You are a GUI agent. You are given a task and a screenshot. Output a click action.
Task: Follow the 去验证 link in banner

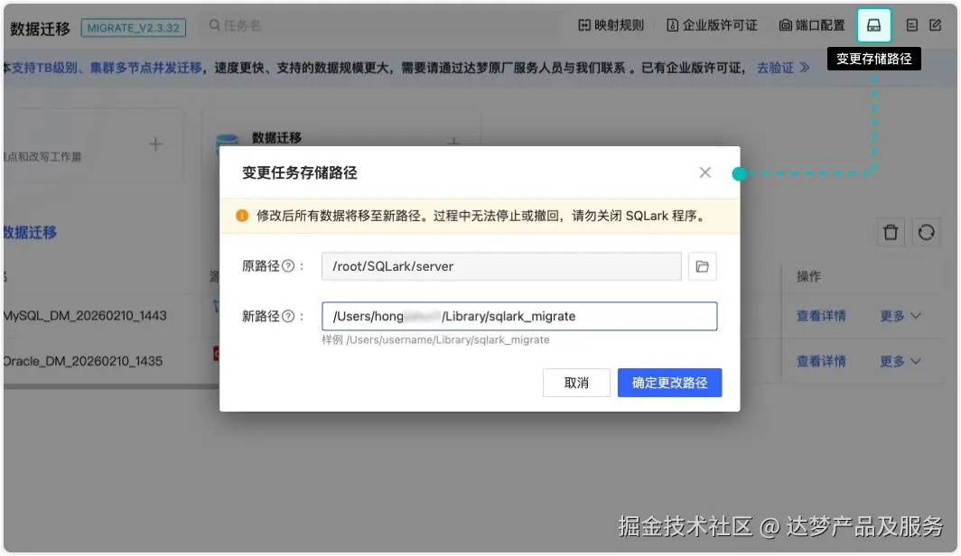(783, 68)
